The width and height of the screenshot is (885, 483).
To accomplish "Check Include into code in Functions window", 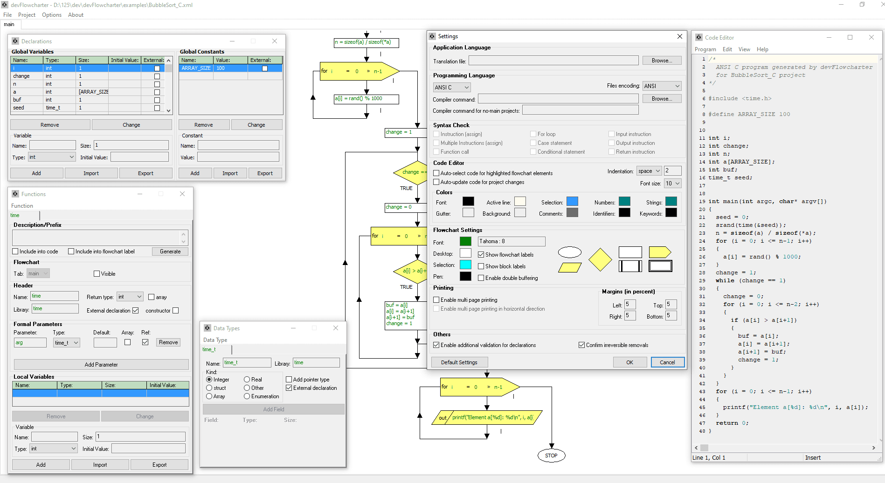I will pos(15,252).
